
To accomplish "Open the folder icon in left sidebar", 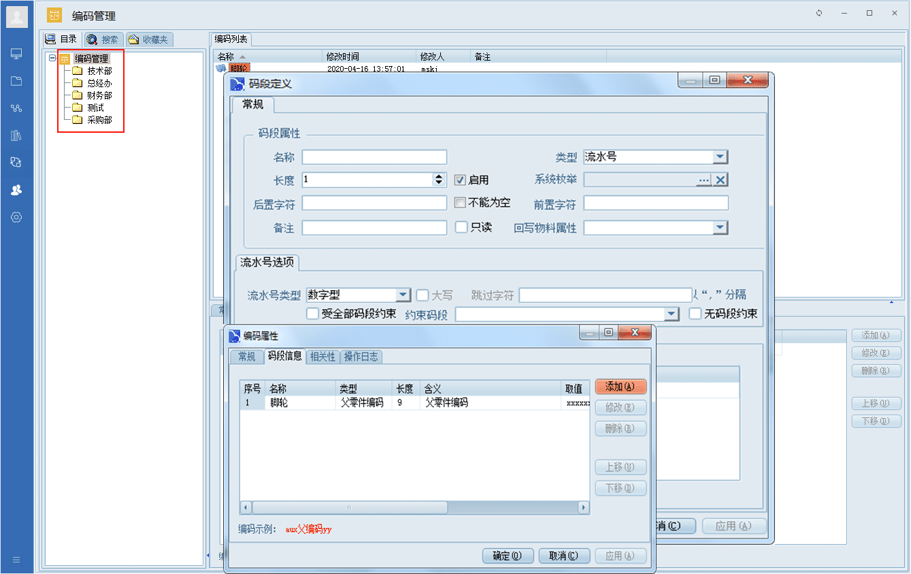I will tap(16, 81).
